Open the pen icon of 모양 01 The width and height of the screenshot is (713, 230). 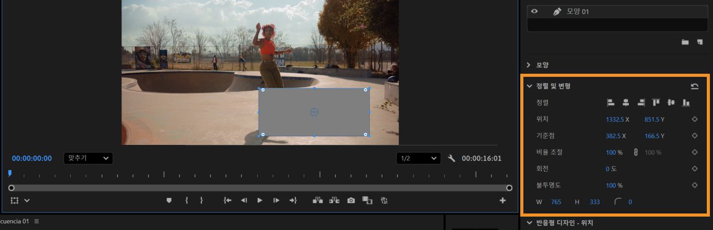click(557, 11)
